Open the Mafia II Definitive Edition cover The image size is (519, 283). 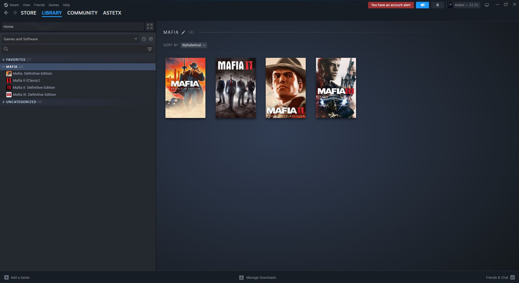pyautogui.click(x=285, y=88)
